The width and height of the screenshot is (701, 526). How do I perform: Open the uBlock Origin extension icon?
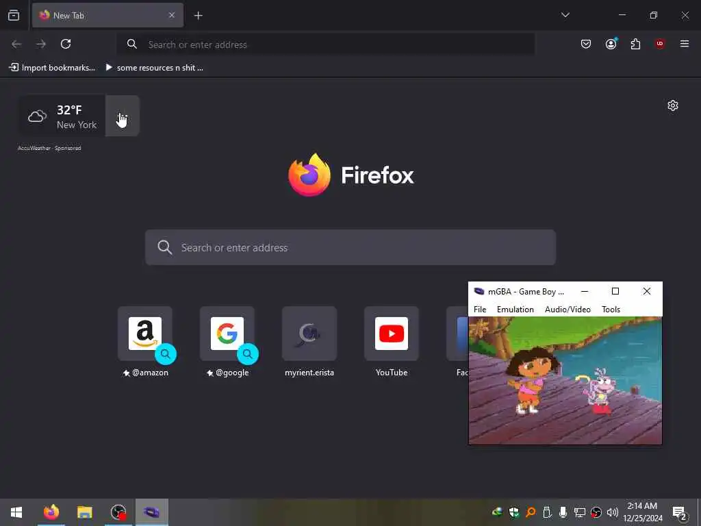tap(660, 44)
